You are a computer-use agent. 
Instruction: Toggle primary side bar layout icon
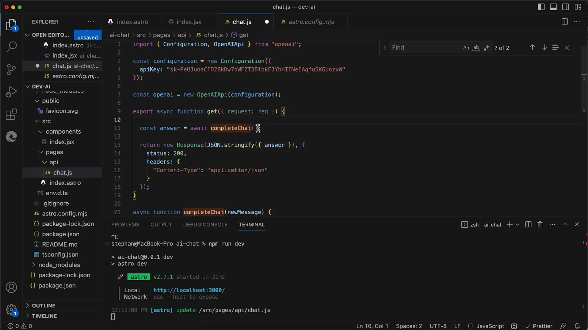[x=541, y=7]
